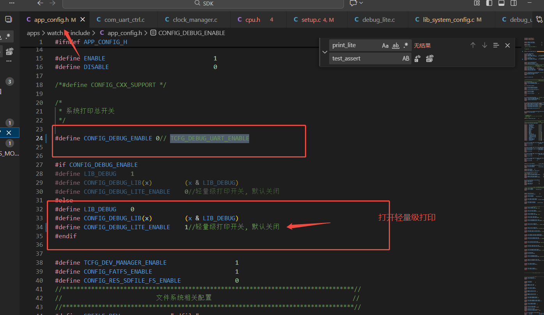This screenshot has height=315, width=544.
Task: Open the compare changes icon beside tabs
Action: [539, 19]
